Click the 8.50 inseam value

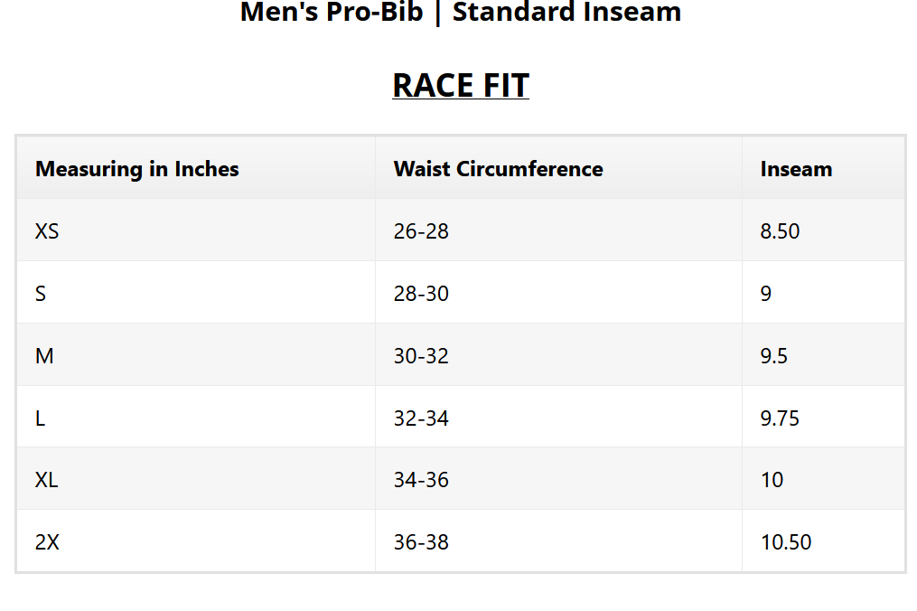pyautogui.click(x=780, y=231)
